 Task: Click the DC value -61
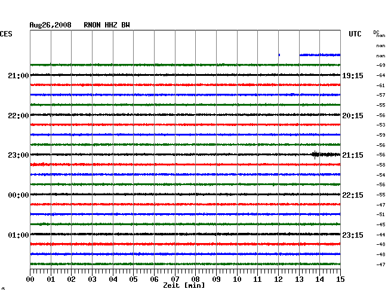click(x=381, y=85)
